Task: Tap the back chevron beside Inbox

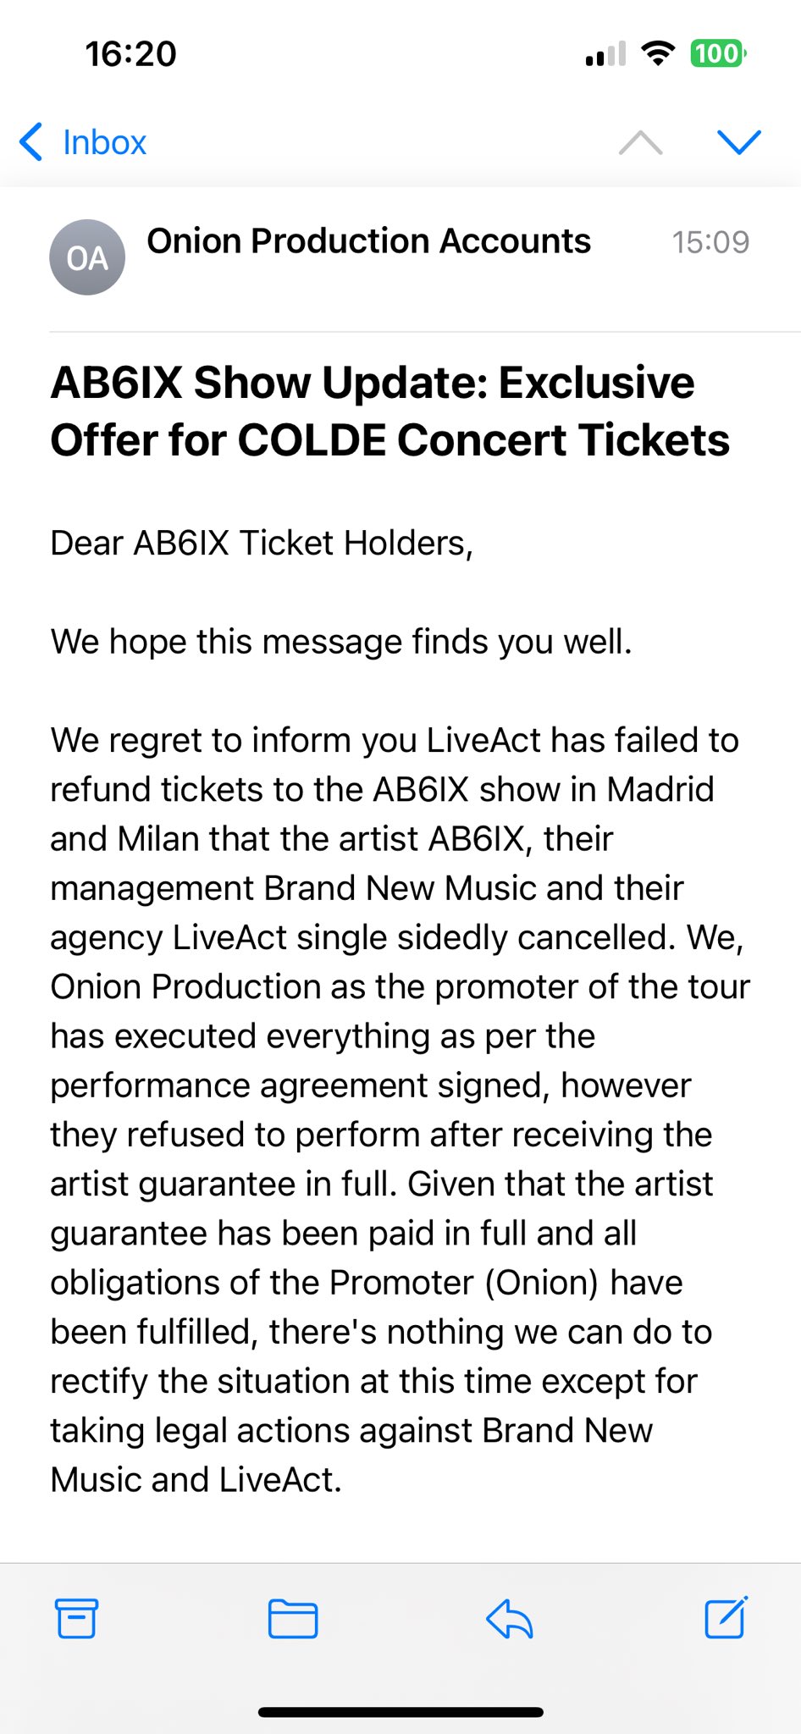Action: [x=31, y=142]
